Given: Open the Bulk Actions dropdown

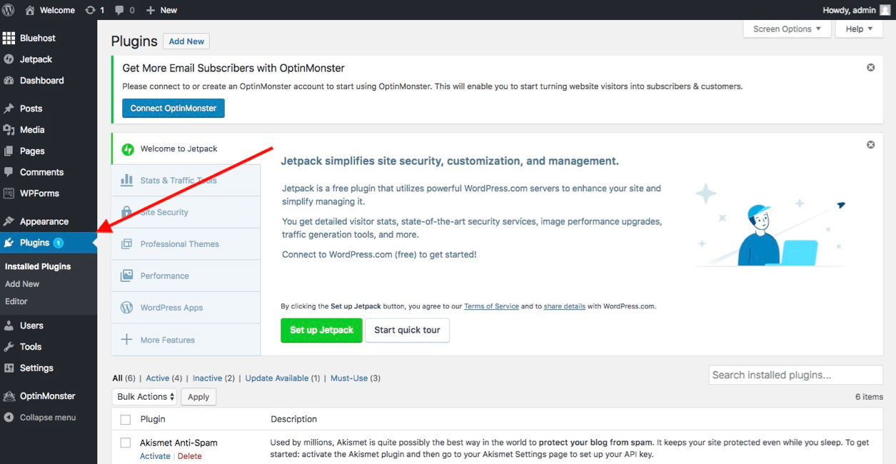Looking at the screenshot, I should pos(146,397).
